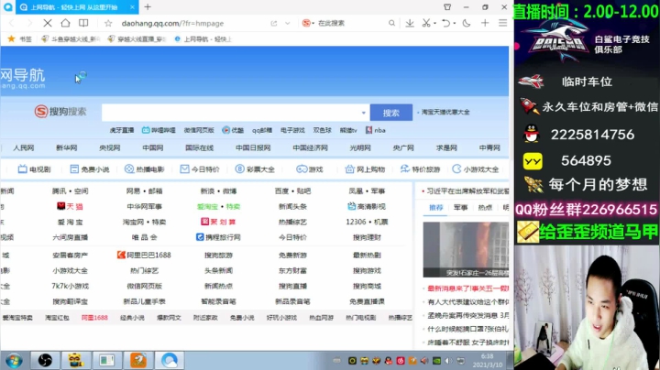Viewport: 660px width, 370px height.
Task: Open the 六间房直播 link
Action: point(71,237)
